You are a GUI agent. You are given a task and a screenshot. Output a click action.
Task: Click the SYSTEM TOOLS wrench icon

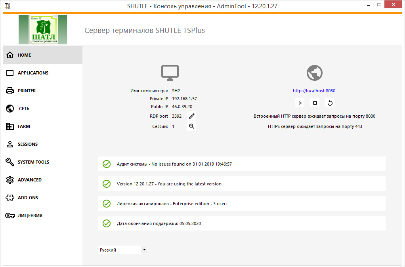[10, 162]
